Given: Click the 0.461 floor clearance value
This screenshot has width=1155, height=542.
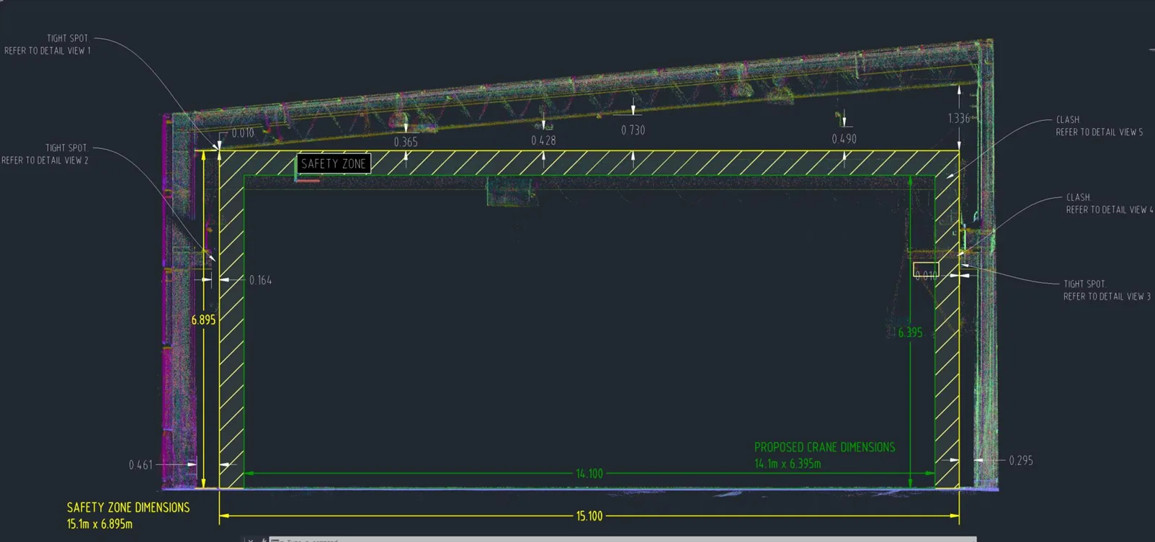Looking at the screenshot, I should 141,465.
